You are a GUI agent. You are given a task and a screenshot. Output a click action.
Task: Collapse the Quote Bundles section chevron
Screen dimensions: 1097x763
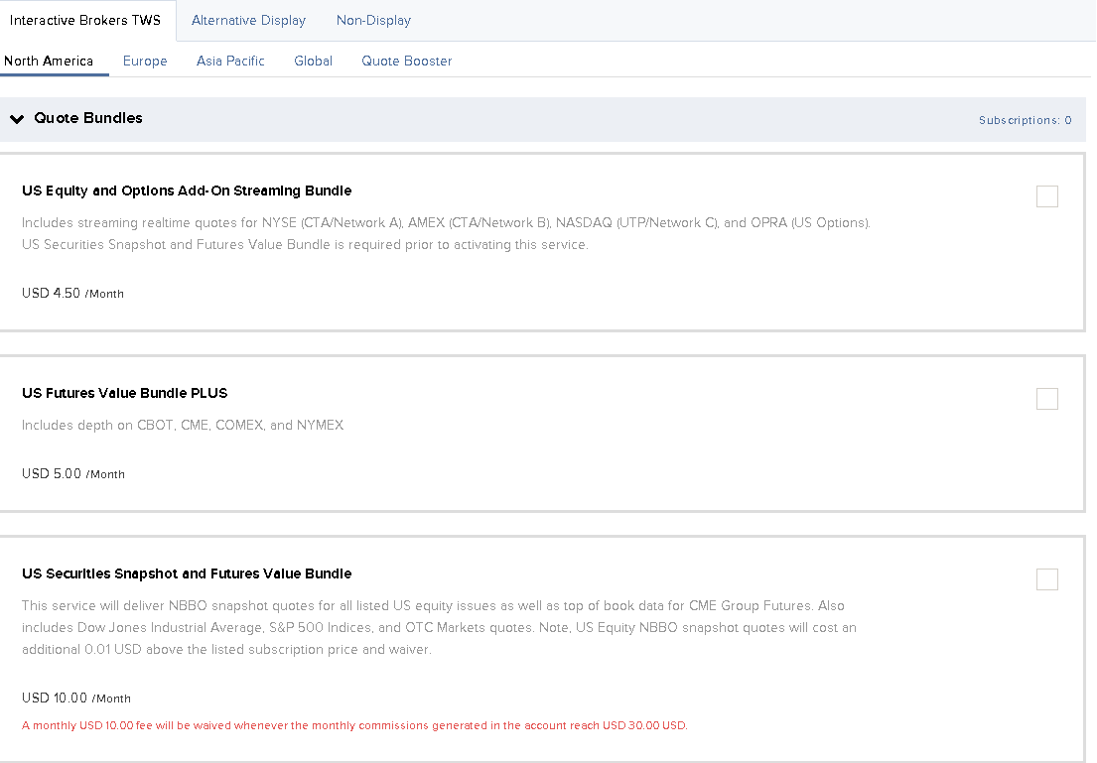(x=17, y=119)
